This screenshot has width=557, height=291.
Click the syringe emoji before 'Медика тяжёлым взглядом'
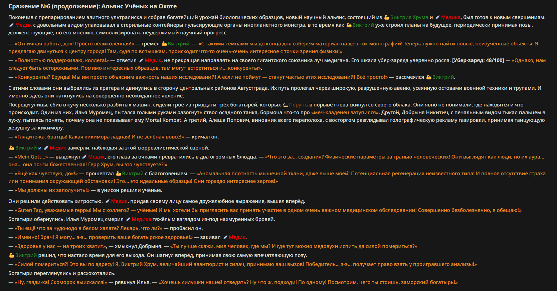click(x=128, y=219)
